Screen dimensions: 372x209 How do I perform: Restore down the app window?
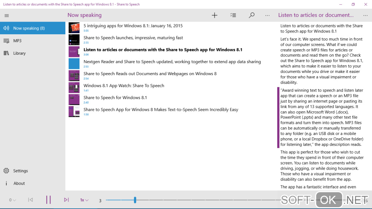coord(353,4)
